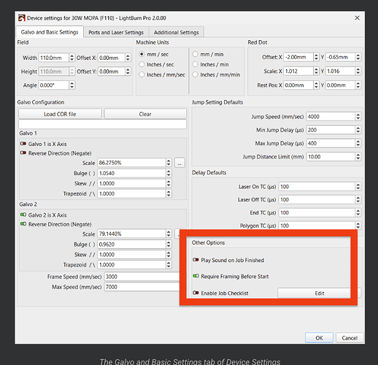Click Polygon TC field

[317, 226]
